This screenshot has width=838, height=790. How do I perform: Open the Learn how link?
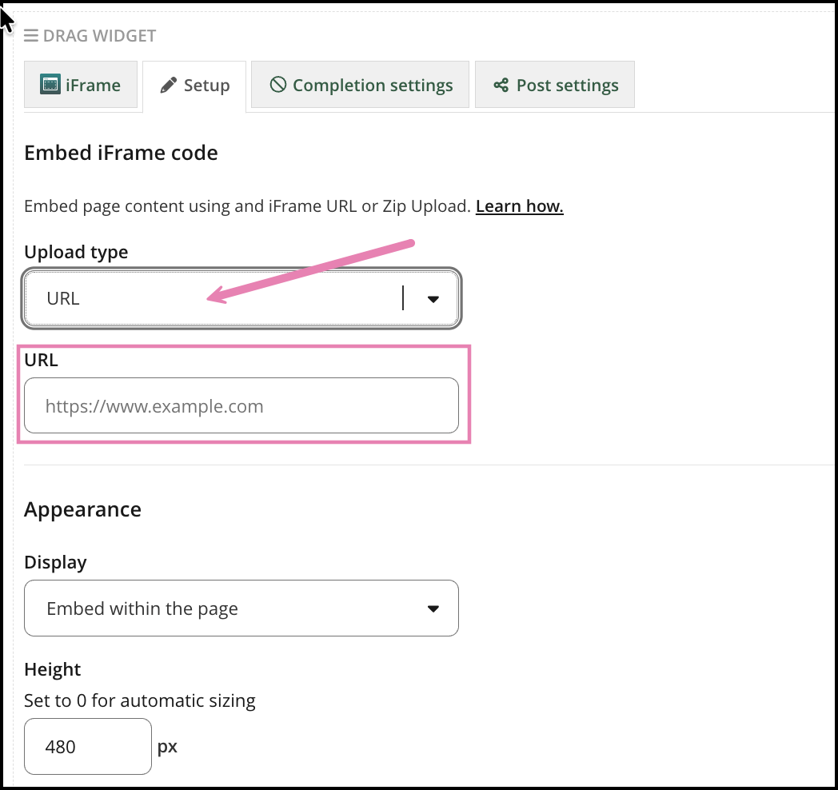520,206
